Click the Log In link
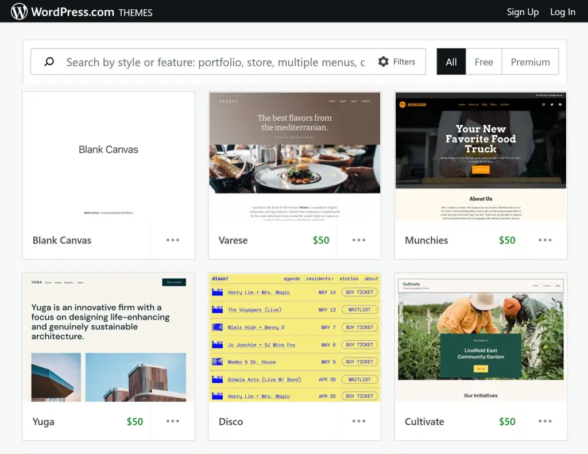Image resolution: width=588 pixels, height=454 pixels. click(562, 12)
